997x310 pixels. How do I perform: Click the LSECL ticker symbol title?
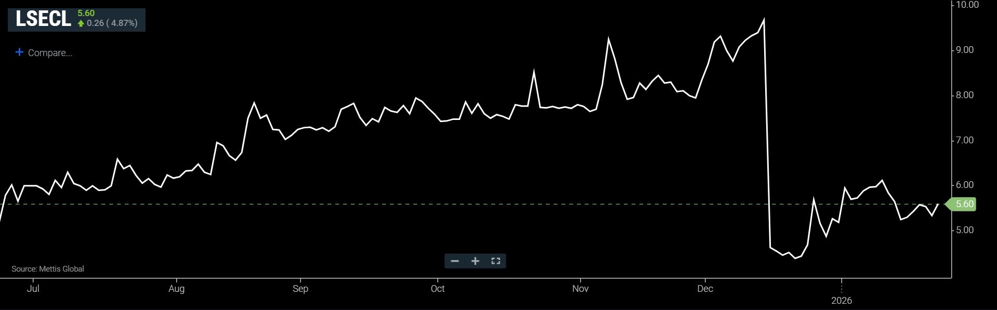43,19
